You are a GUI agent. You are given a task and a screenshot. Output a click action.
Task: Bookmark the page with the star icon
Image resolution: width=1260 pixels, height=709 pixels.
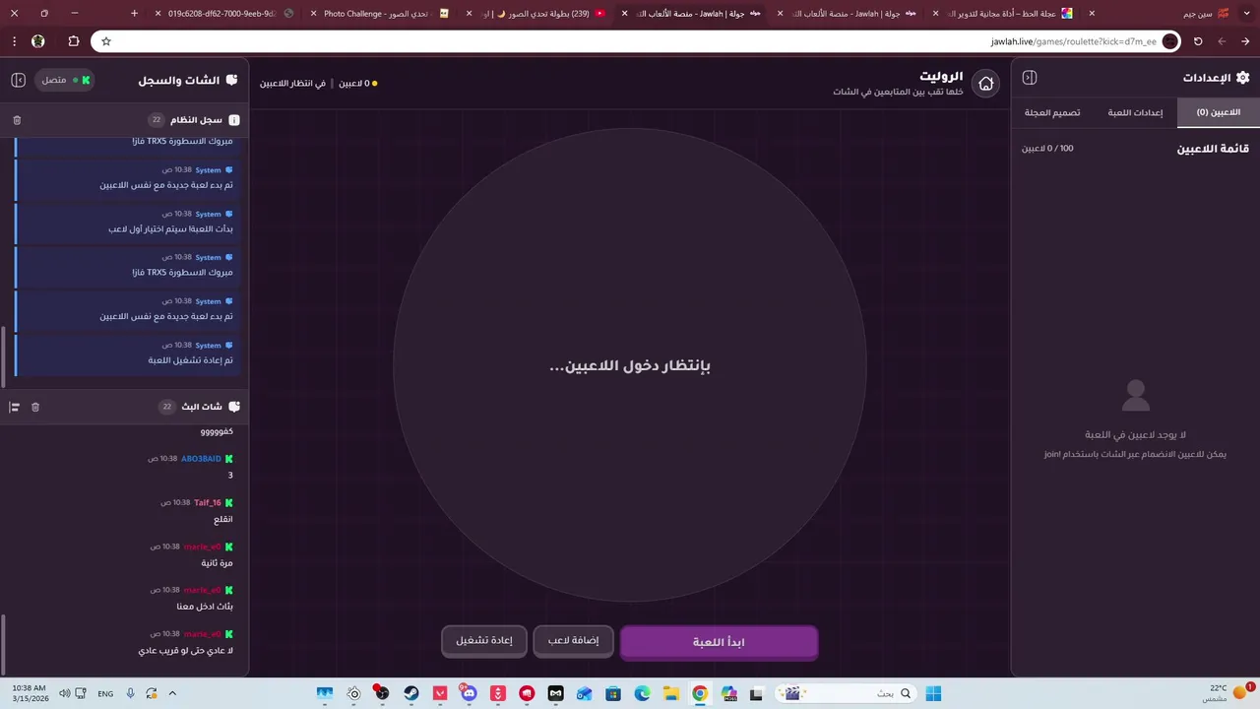pyautogui.click(x=106, y=41)
